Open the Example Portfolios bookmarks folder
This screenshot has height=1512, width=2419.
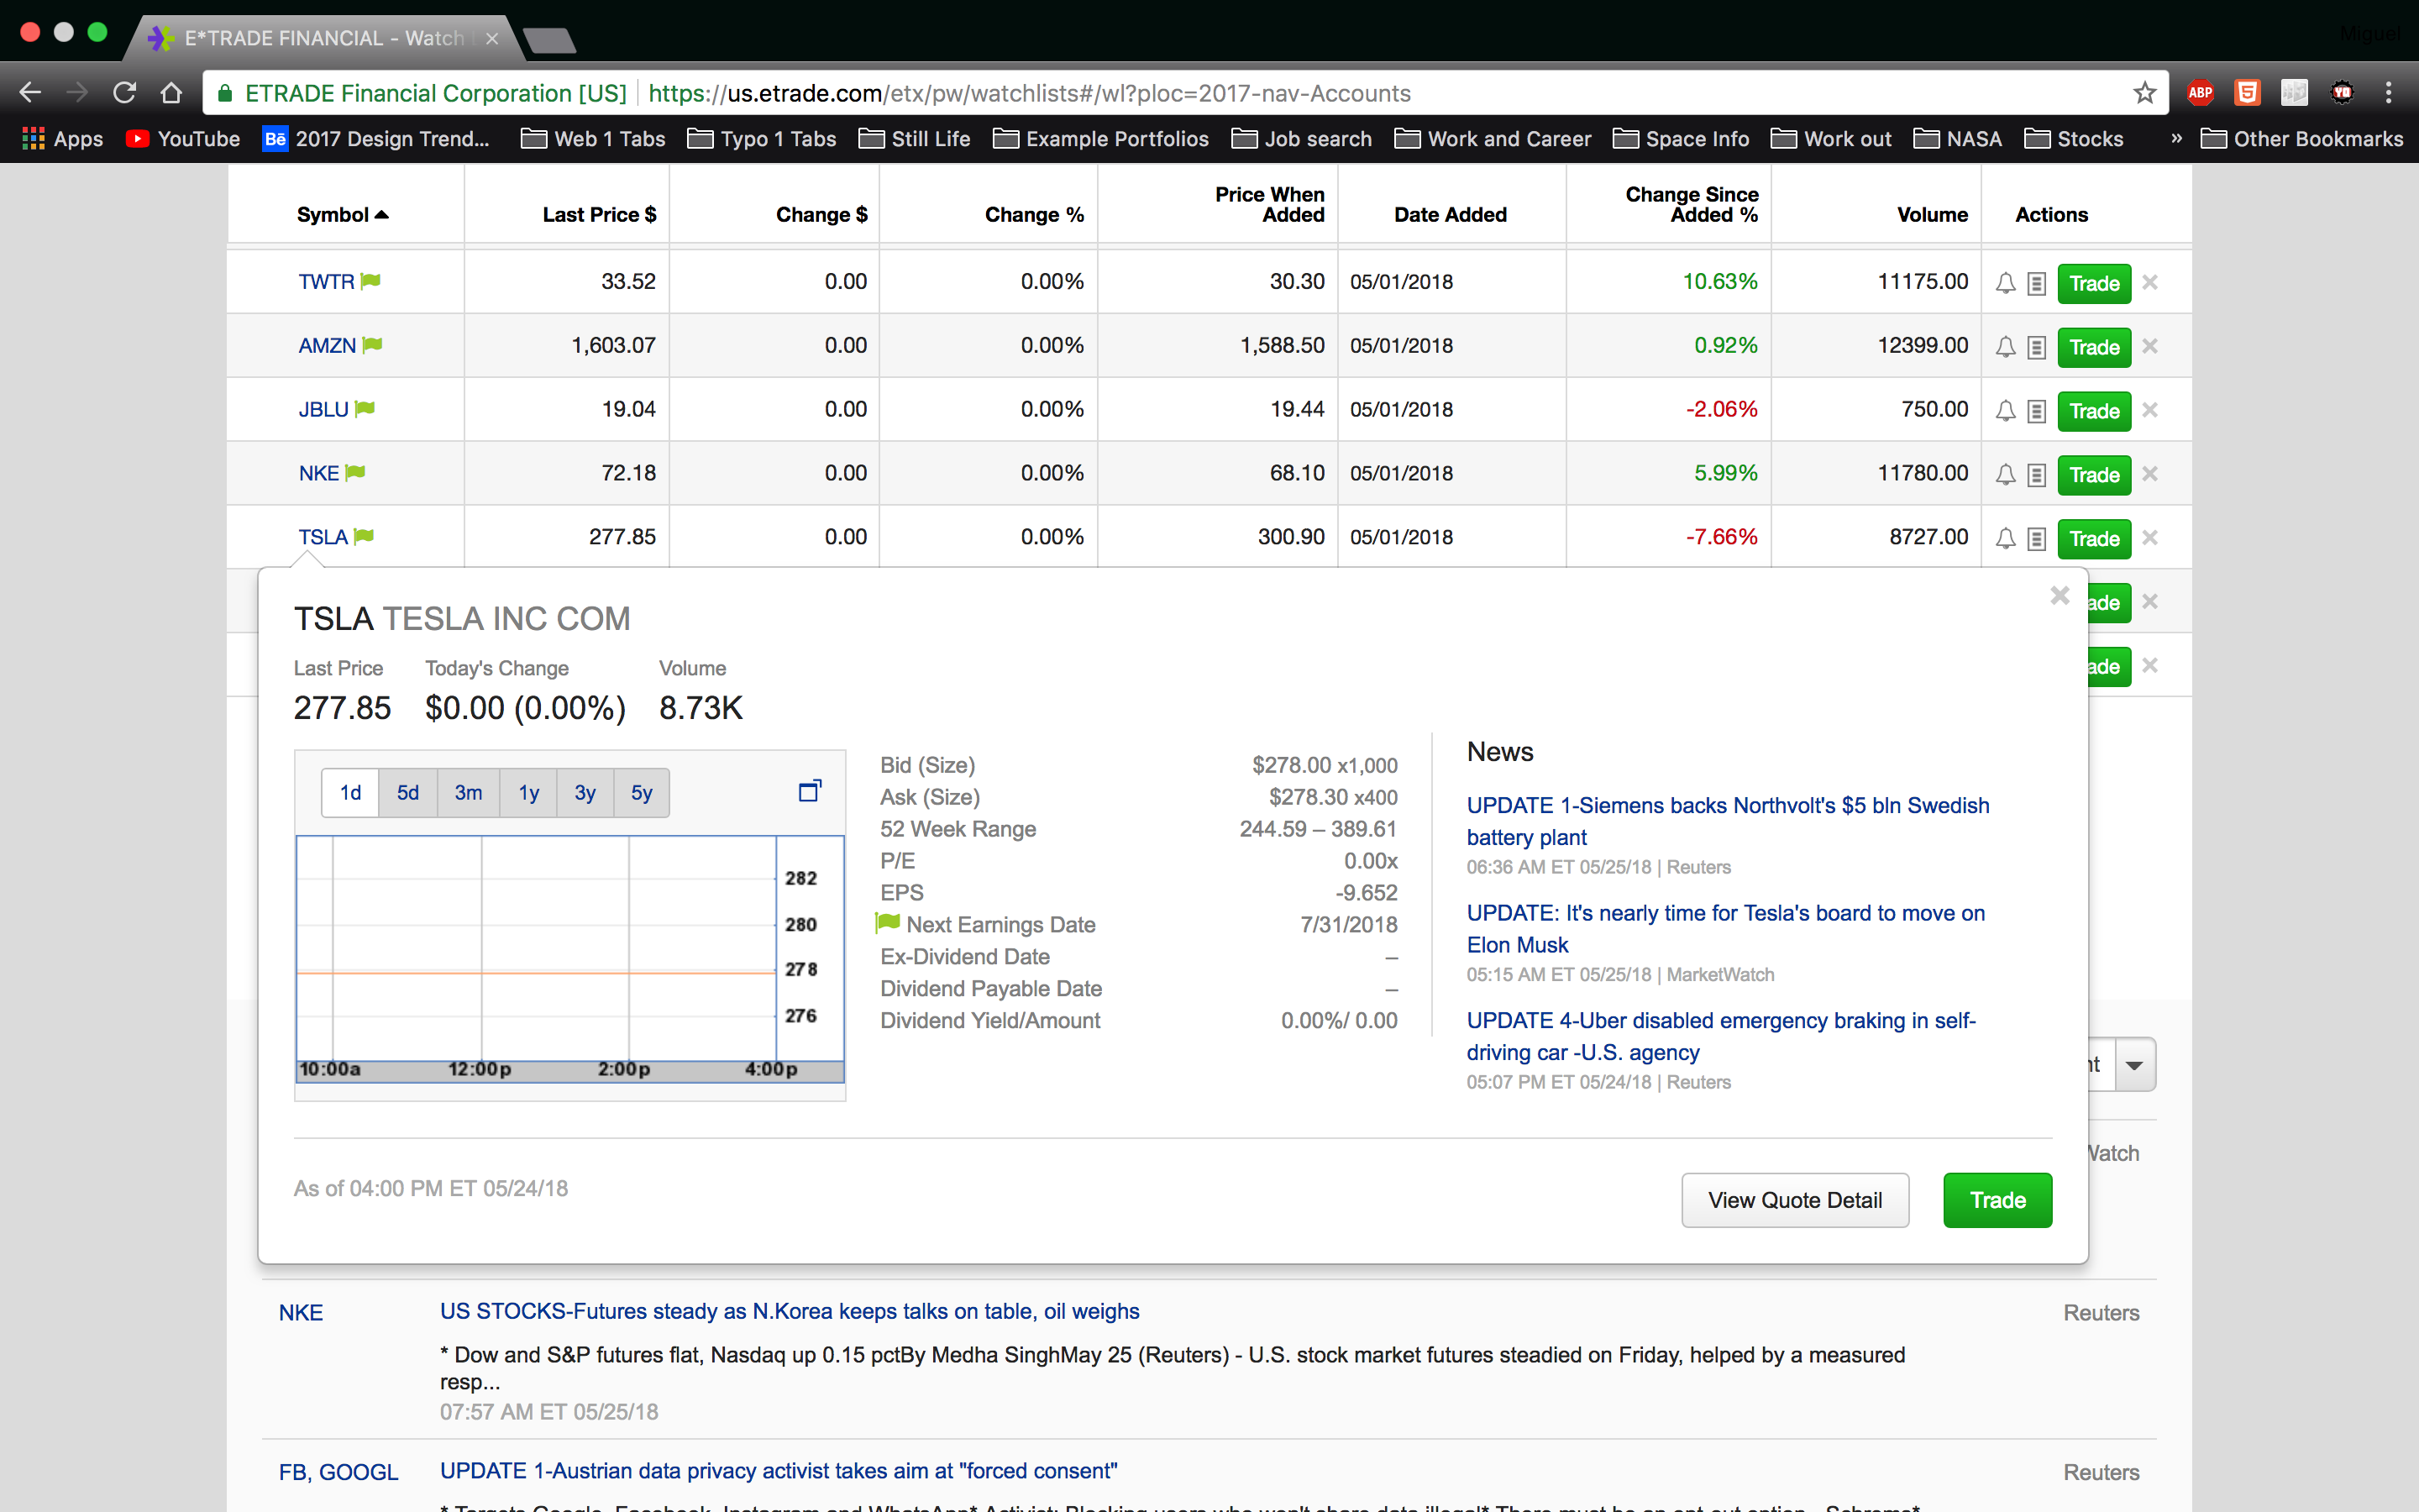click(1100, 139)
